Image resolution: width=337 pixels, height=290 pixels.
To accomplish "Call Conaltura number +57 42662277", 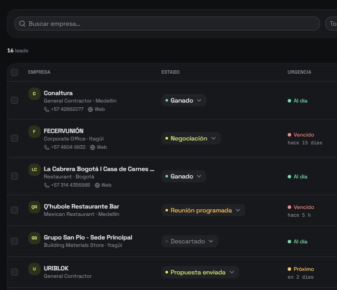I will click(67, 109).
